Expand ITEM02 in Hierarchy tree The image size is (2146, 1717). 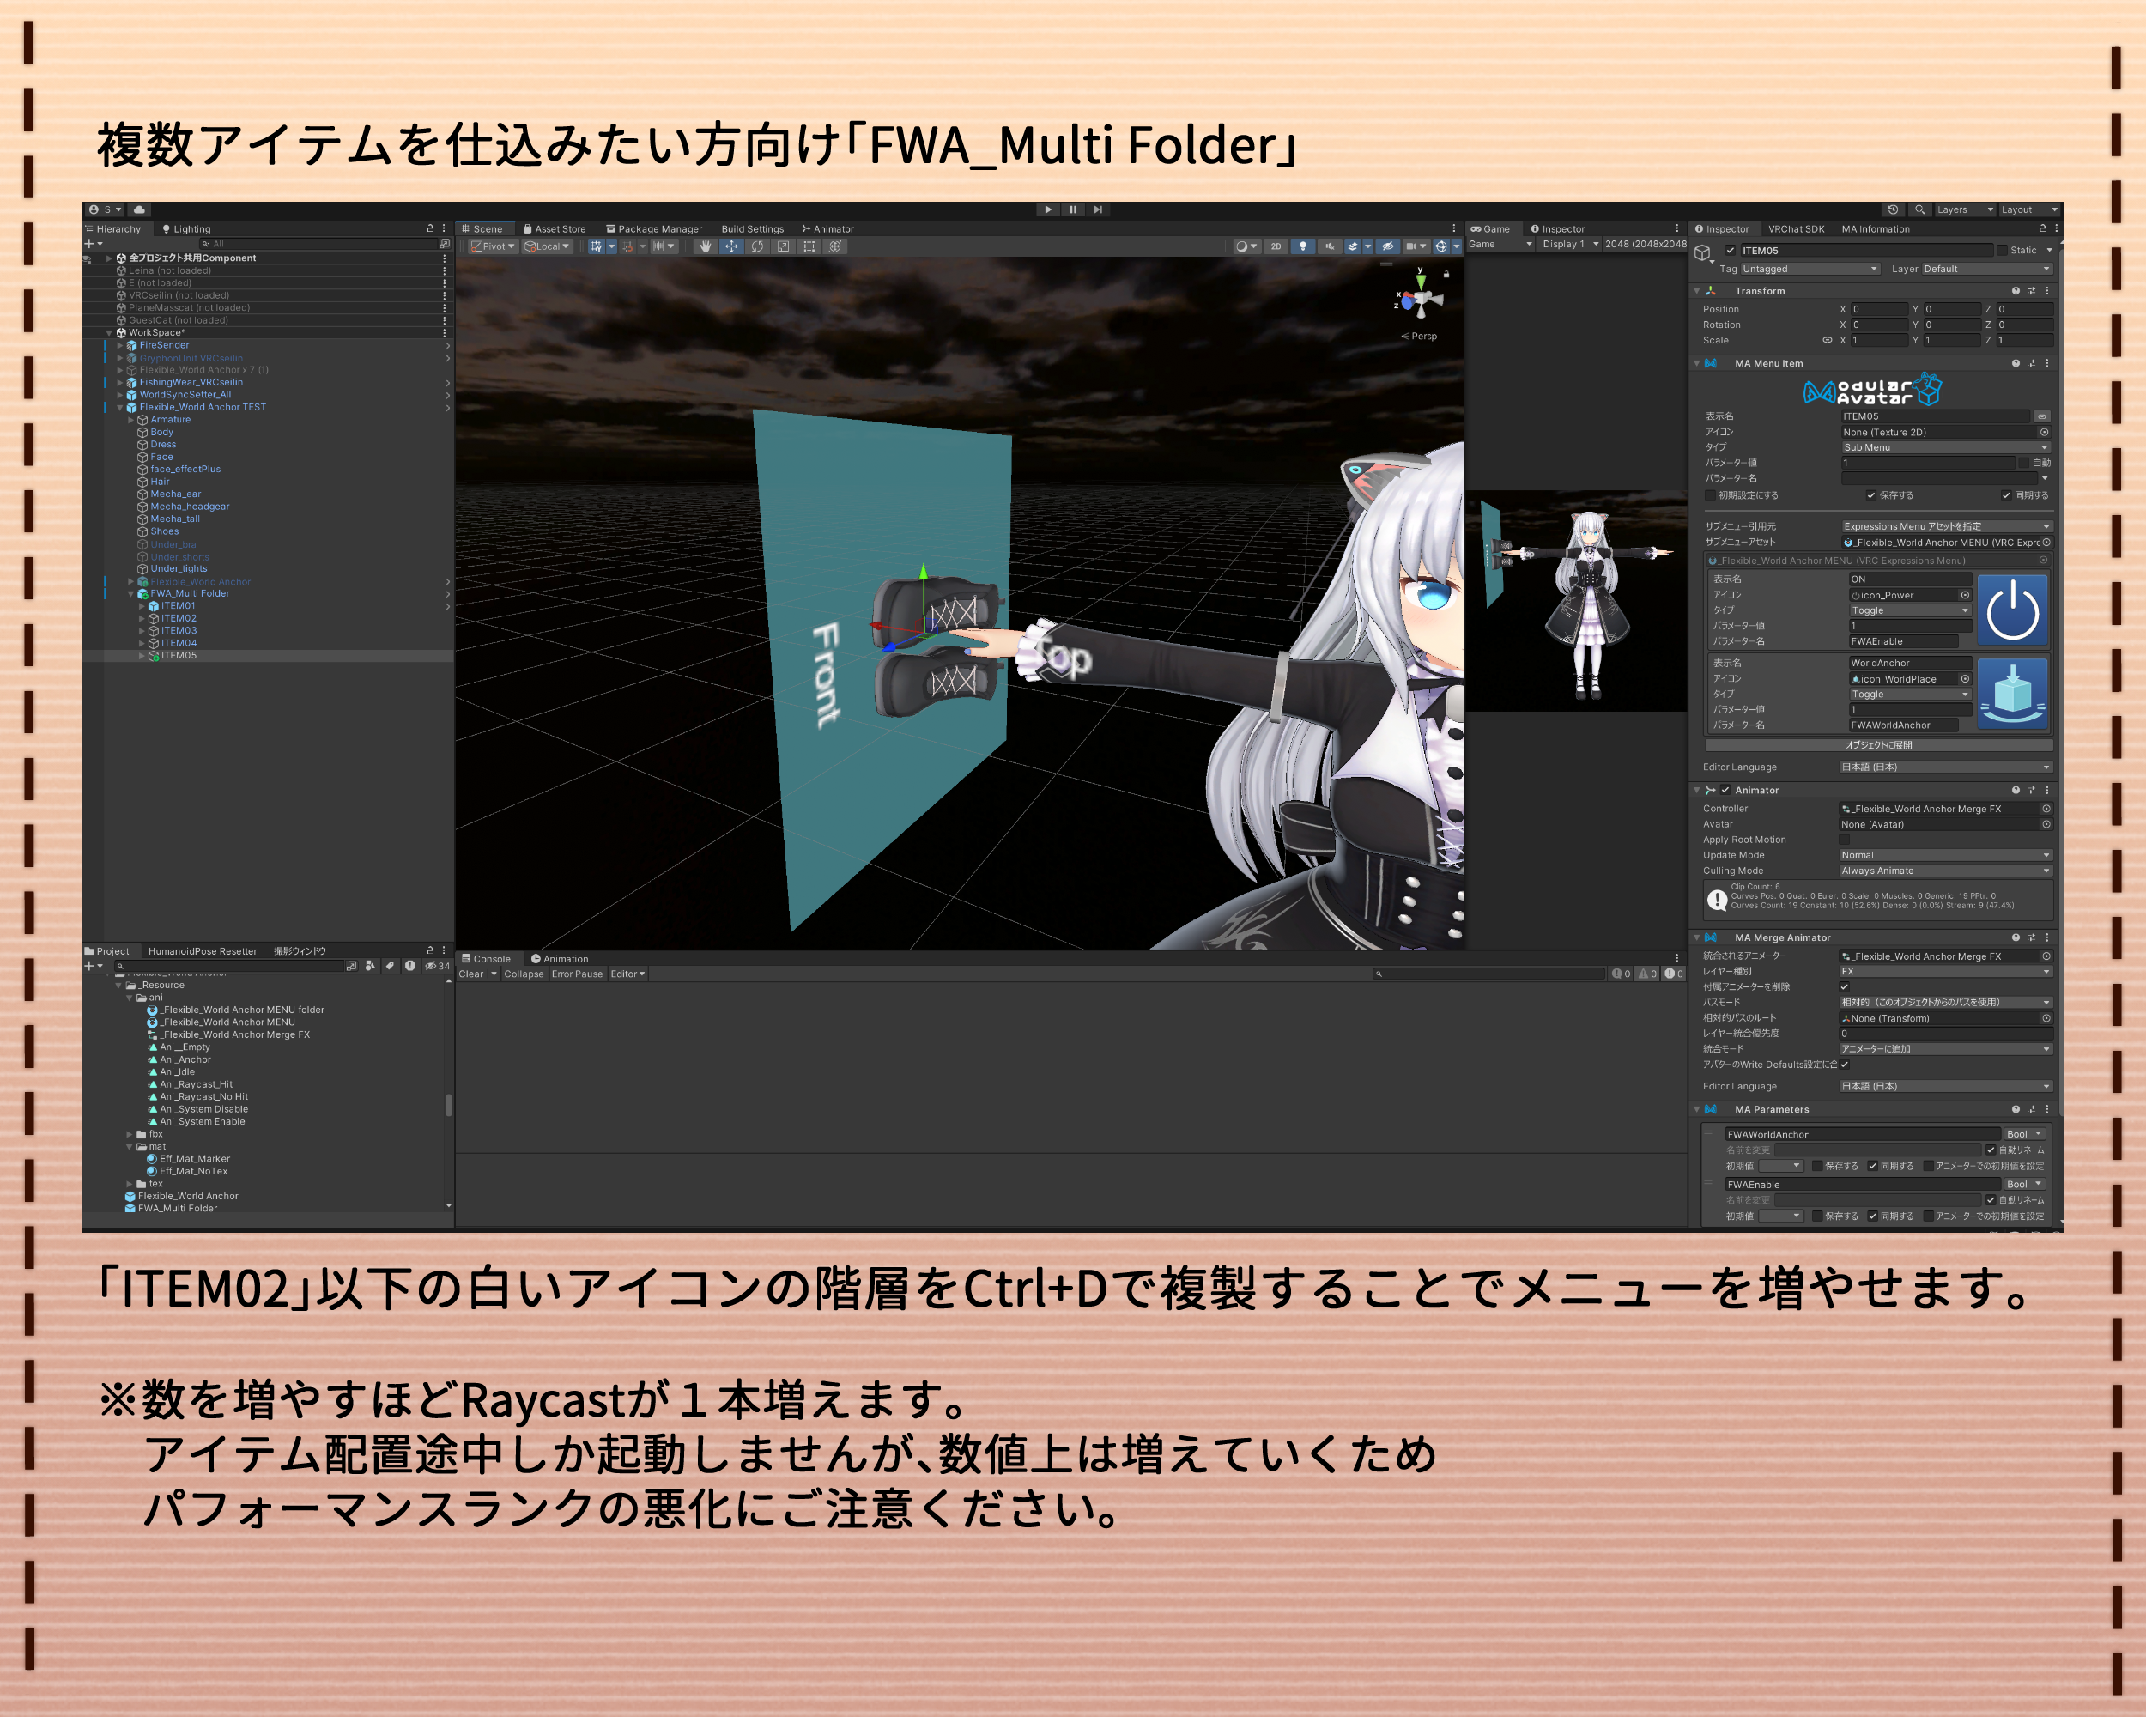[x=142, y=618]
